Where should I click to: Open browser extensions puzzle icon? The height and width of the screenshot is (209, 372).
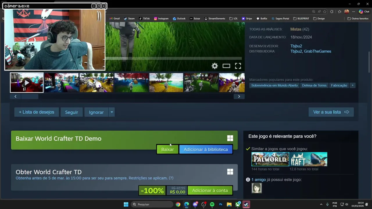click(x=332, y=12)
